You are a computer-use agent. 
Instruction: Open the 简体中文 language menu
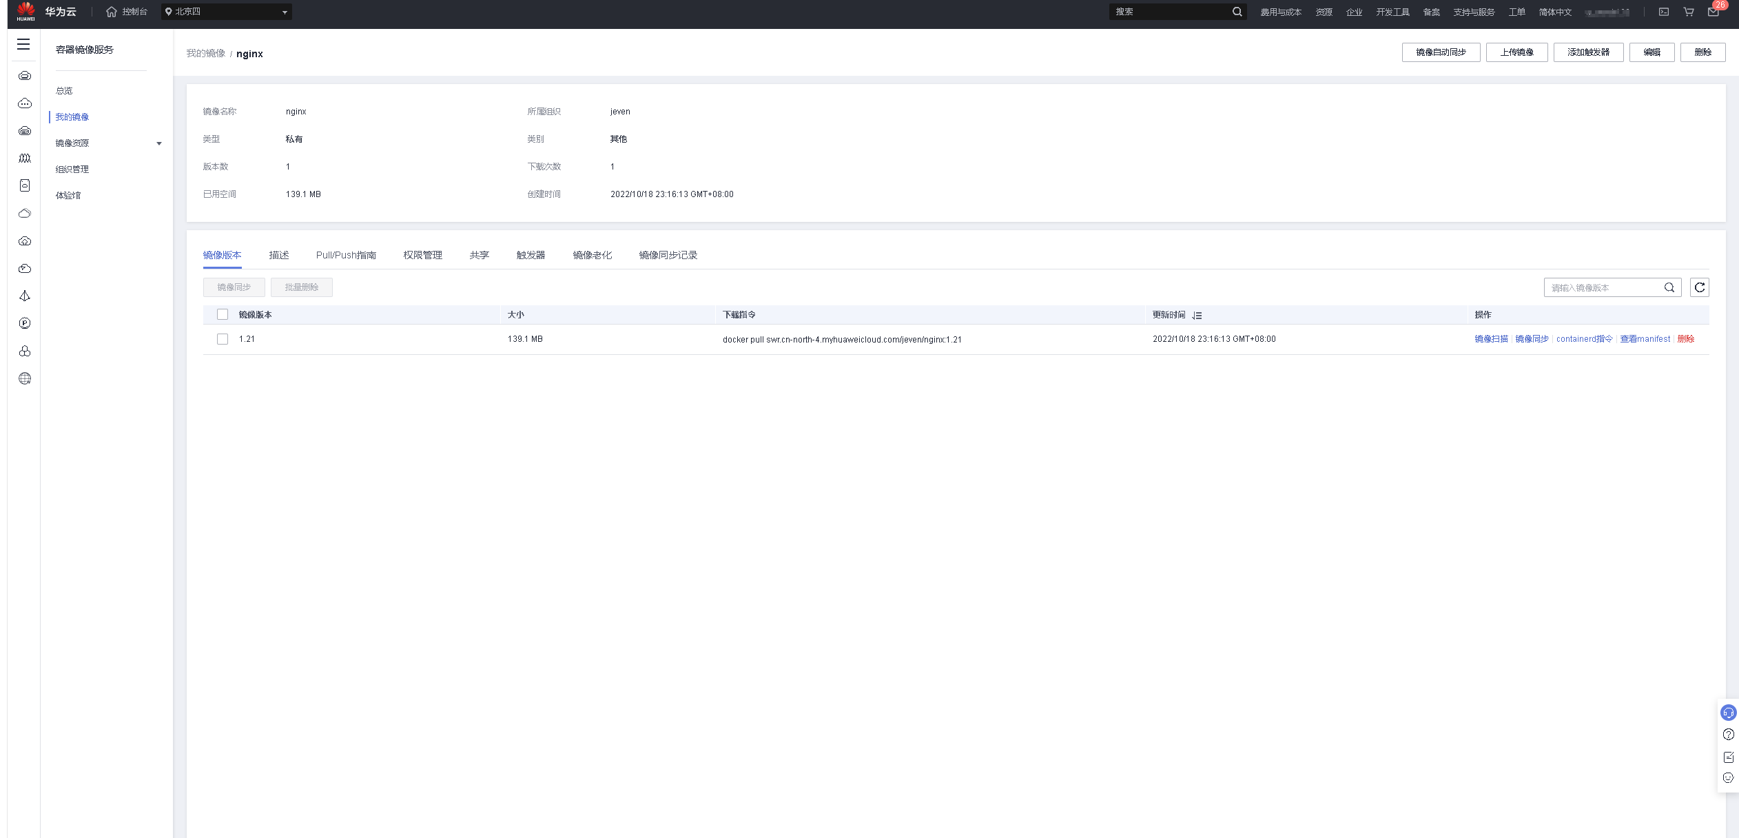pyautogui.click(x=1555, y=12)
